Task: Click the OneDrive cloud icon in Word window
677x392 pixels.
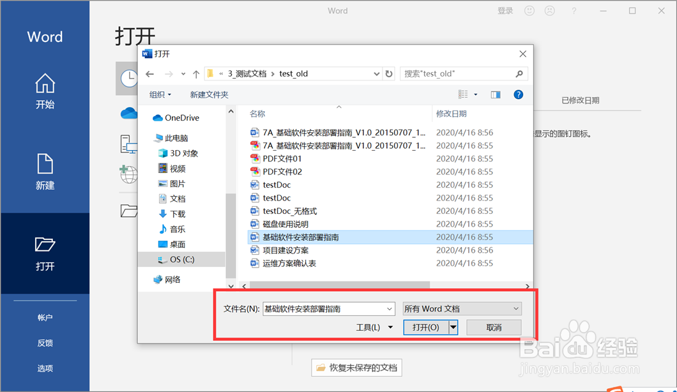Action: pyautogui.click(x=128, y=113)
